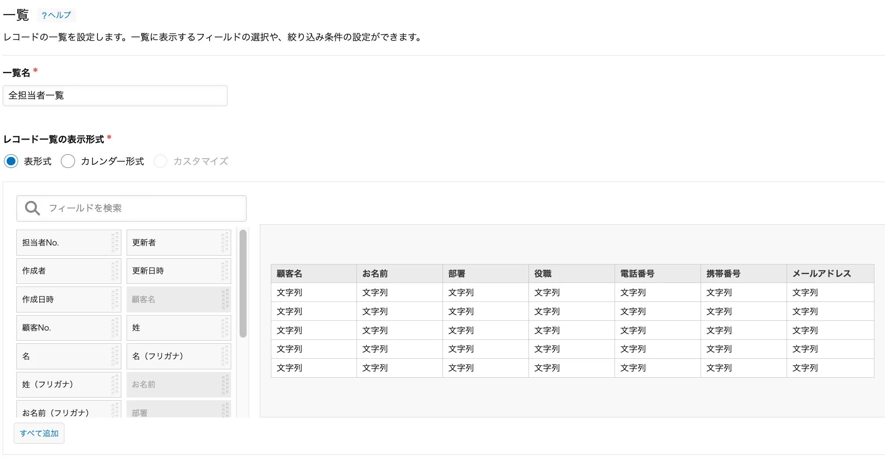Screen dimensions: 885x476
Task: Click drag handle on 更新日時 field
Action: [x=225, y=271]
